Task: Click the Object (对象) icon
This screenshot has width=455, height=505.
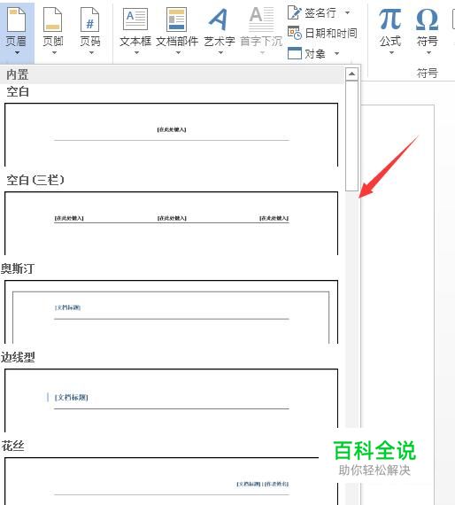Action: [x=295, y=53]
